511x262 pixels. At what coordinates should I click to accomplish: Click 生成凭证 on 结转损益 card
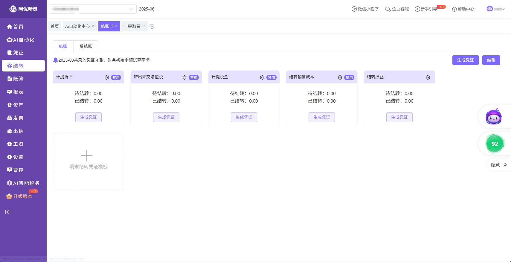pos(399,117)
